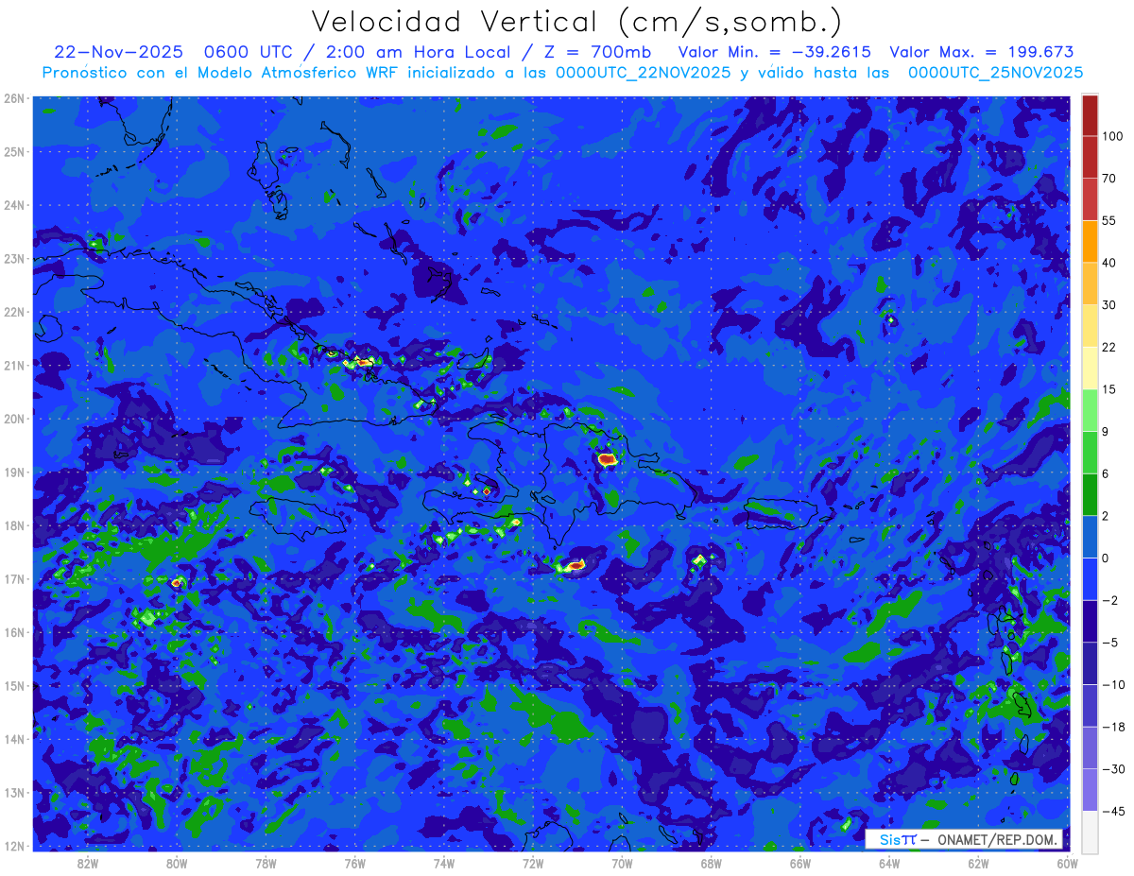Select the colorbar segment between -18 and -10
Viewport: 1134px width, 876px height.
coord(1090,705)
